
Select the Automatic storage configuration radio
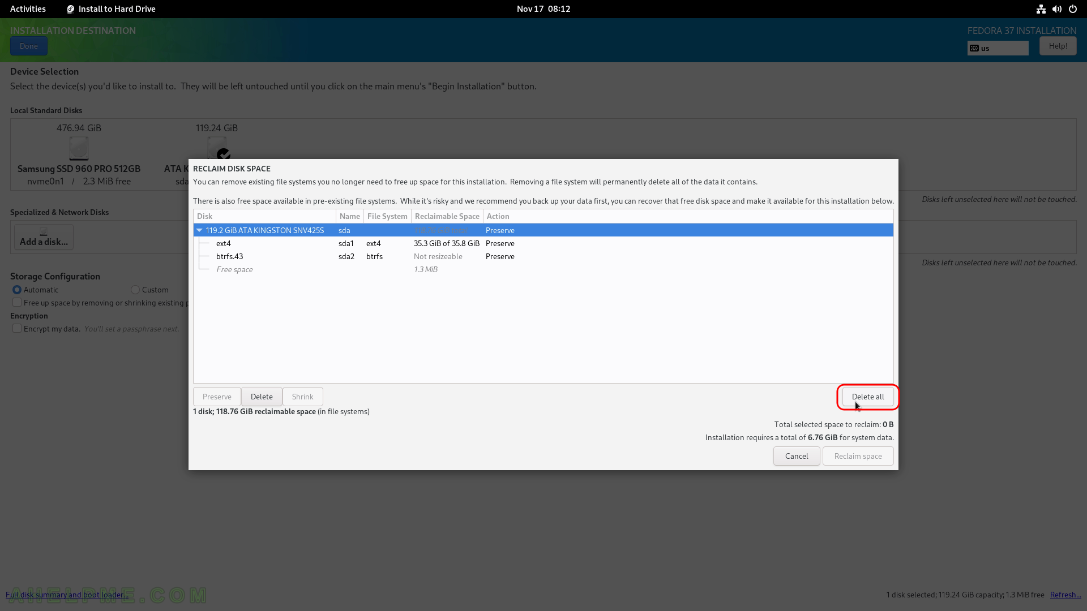point(17,290)
